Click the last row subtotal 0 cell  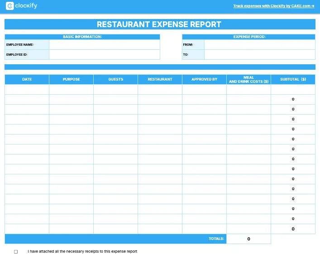pyautogui.click(x=293, y=229)
